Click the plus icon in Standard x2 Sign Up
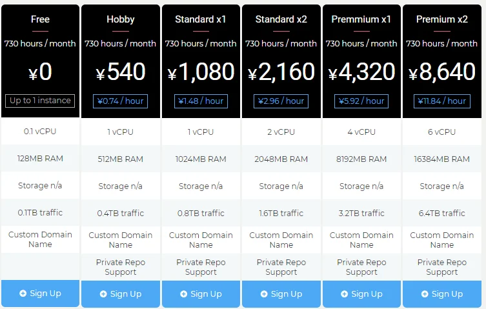Screen dimensions: 486x309 click(x=264, y=294)
